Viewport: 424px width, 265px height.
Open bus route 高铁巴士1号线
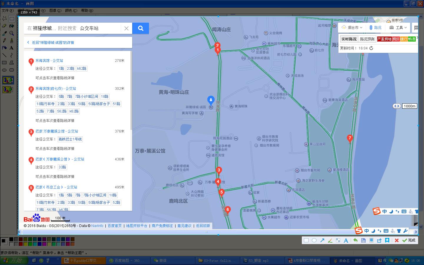point(70,139)
